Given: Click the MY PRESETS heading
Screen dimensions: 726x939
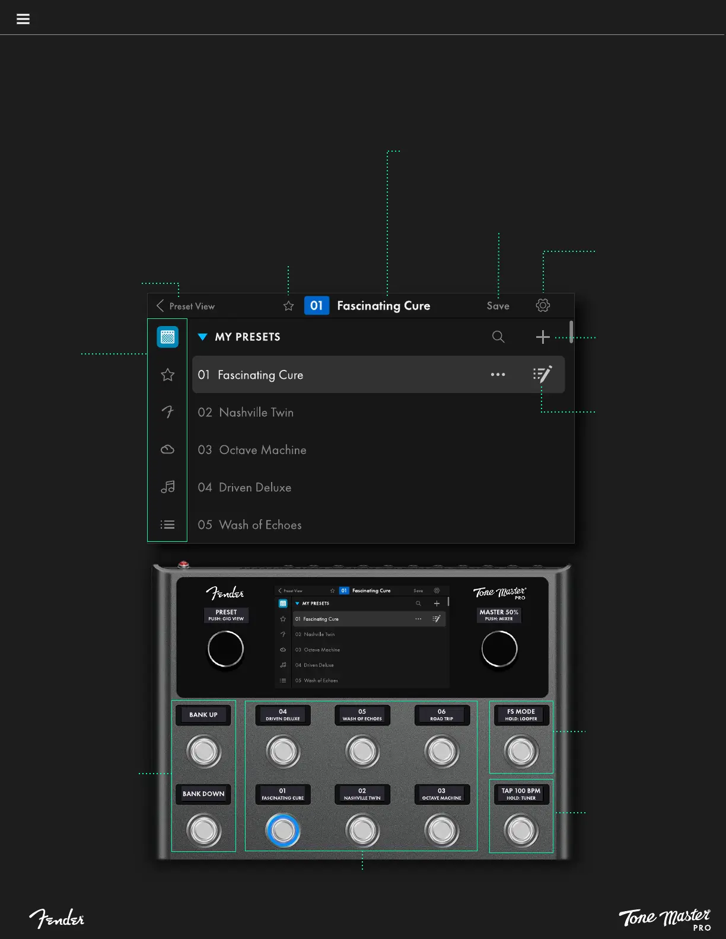Looking at the screenshot, I should tap(248, 337).
